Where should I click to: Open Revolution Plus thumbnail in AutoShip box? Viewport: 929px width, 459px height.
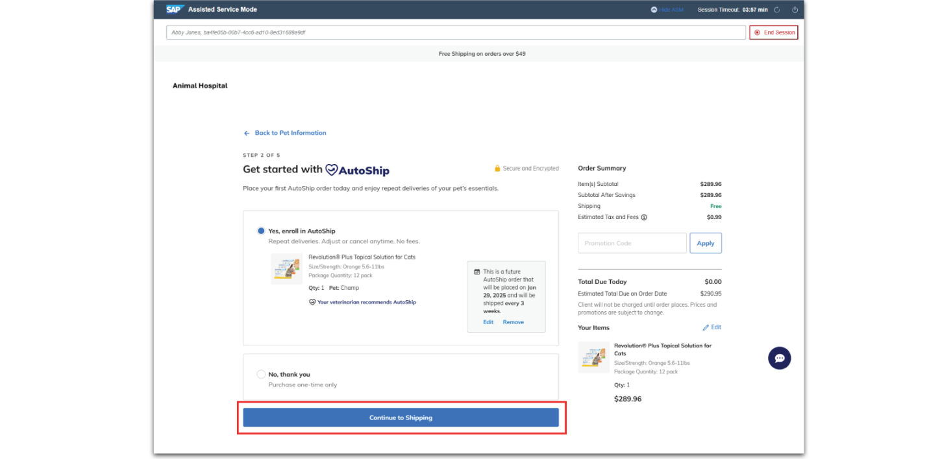coord(286,268)
